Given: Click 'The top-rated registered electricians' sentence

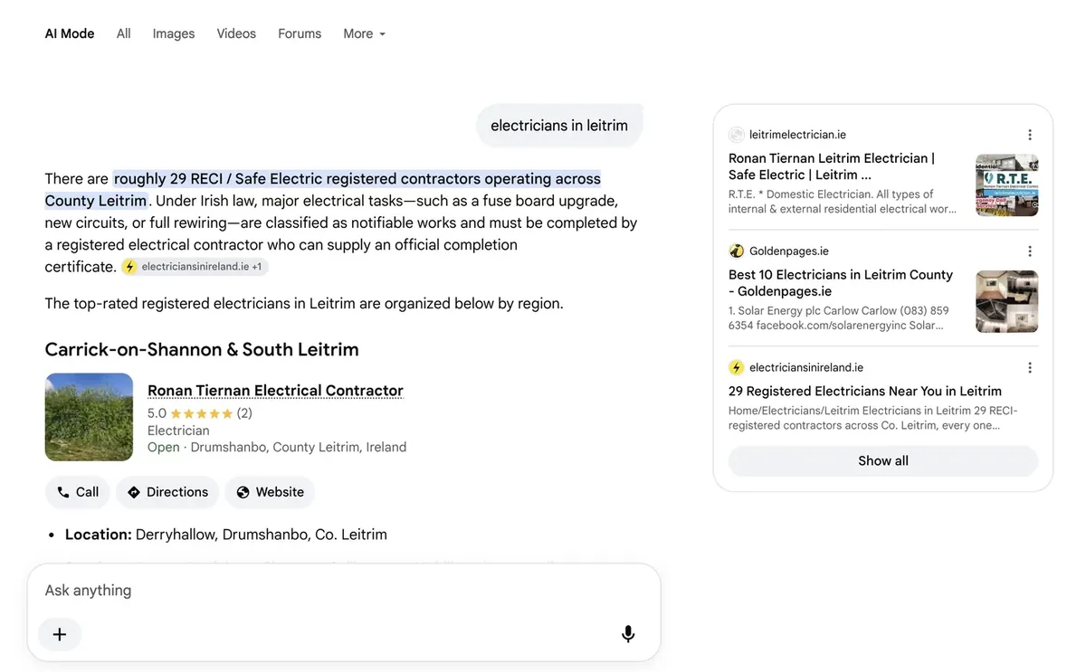Looking at the screenshot, I should click(304, 304).
